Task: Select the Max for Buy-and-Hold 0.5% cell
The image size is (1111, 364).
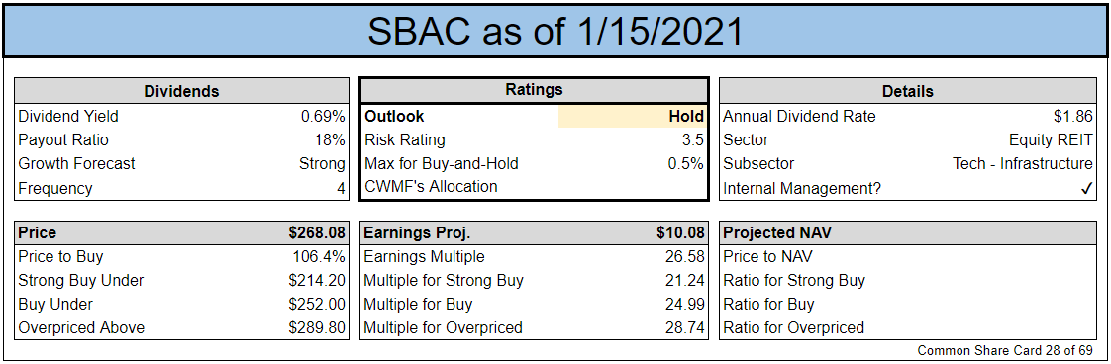Action: tap(685, 163)
